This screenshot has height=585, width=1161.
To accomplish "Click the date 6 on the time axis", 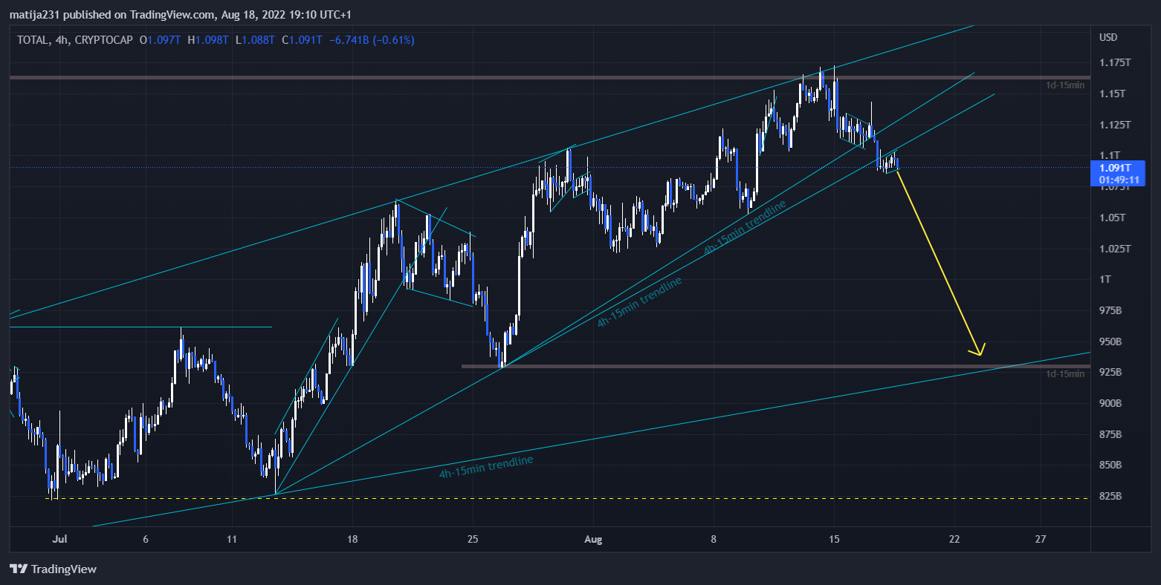I will click(x=146, y=539).
